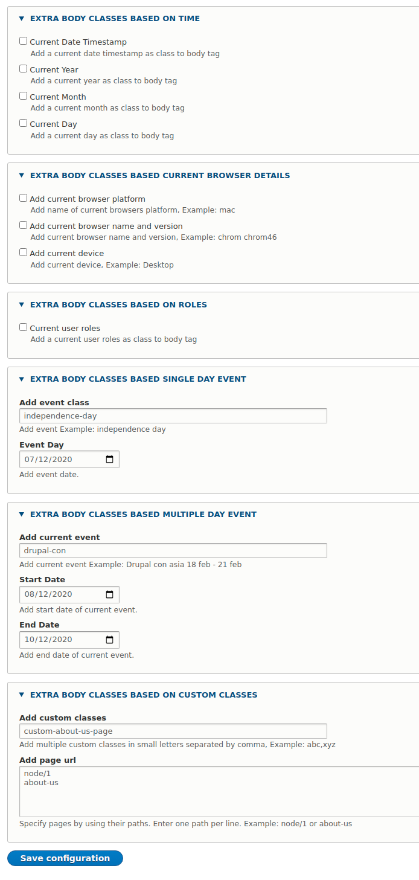Viewport: 419px width, 880px height.
Task: Enable the Current Day body class
Action: (23, 123)
